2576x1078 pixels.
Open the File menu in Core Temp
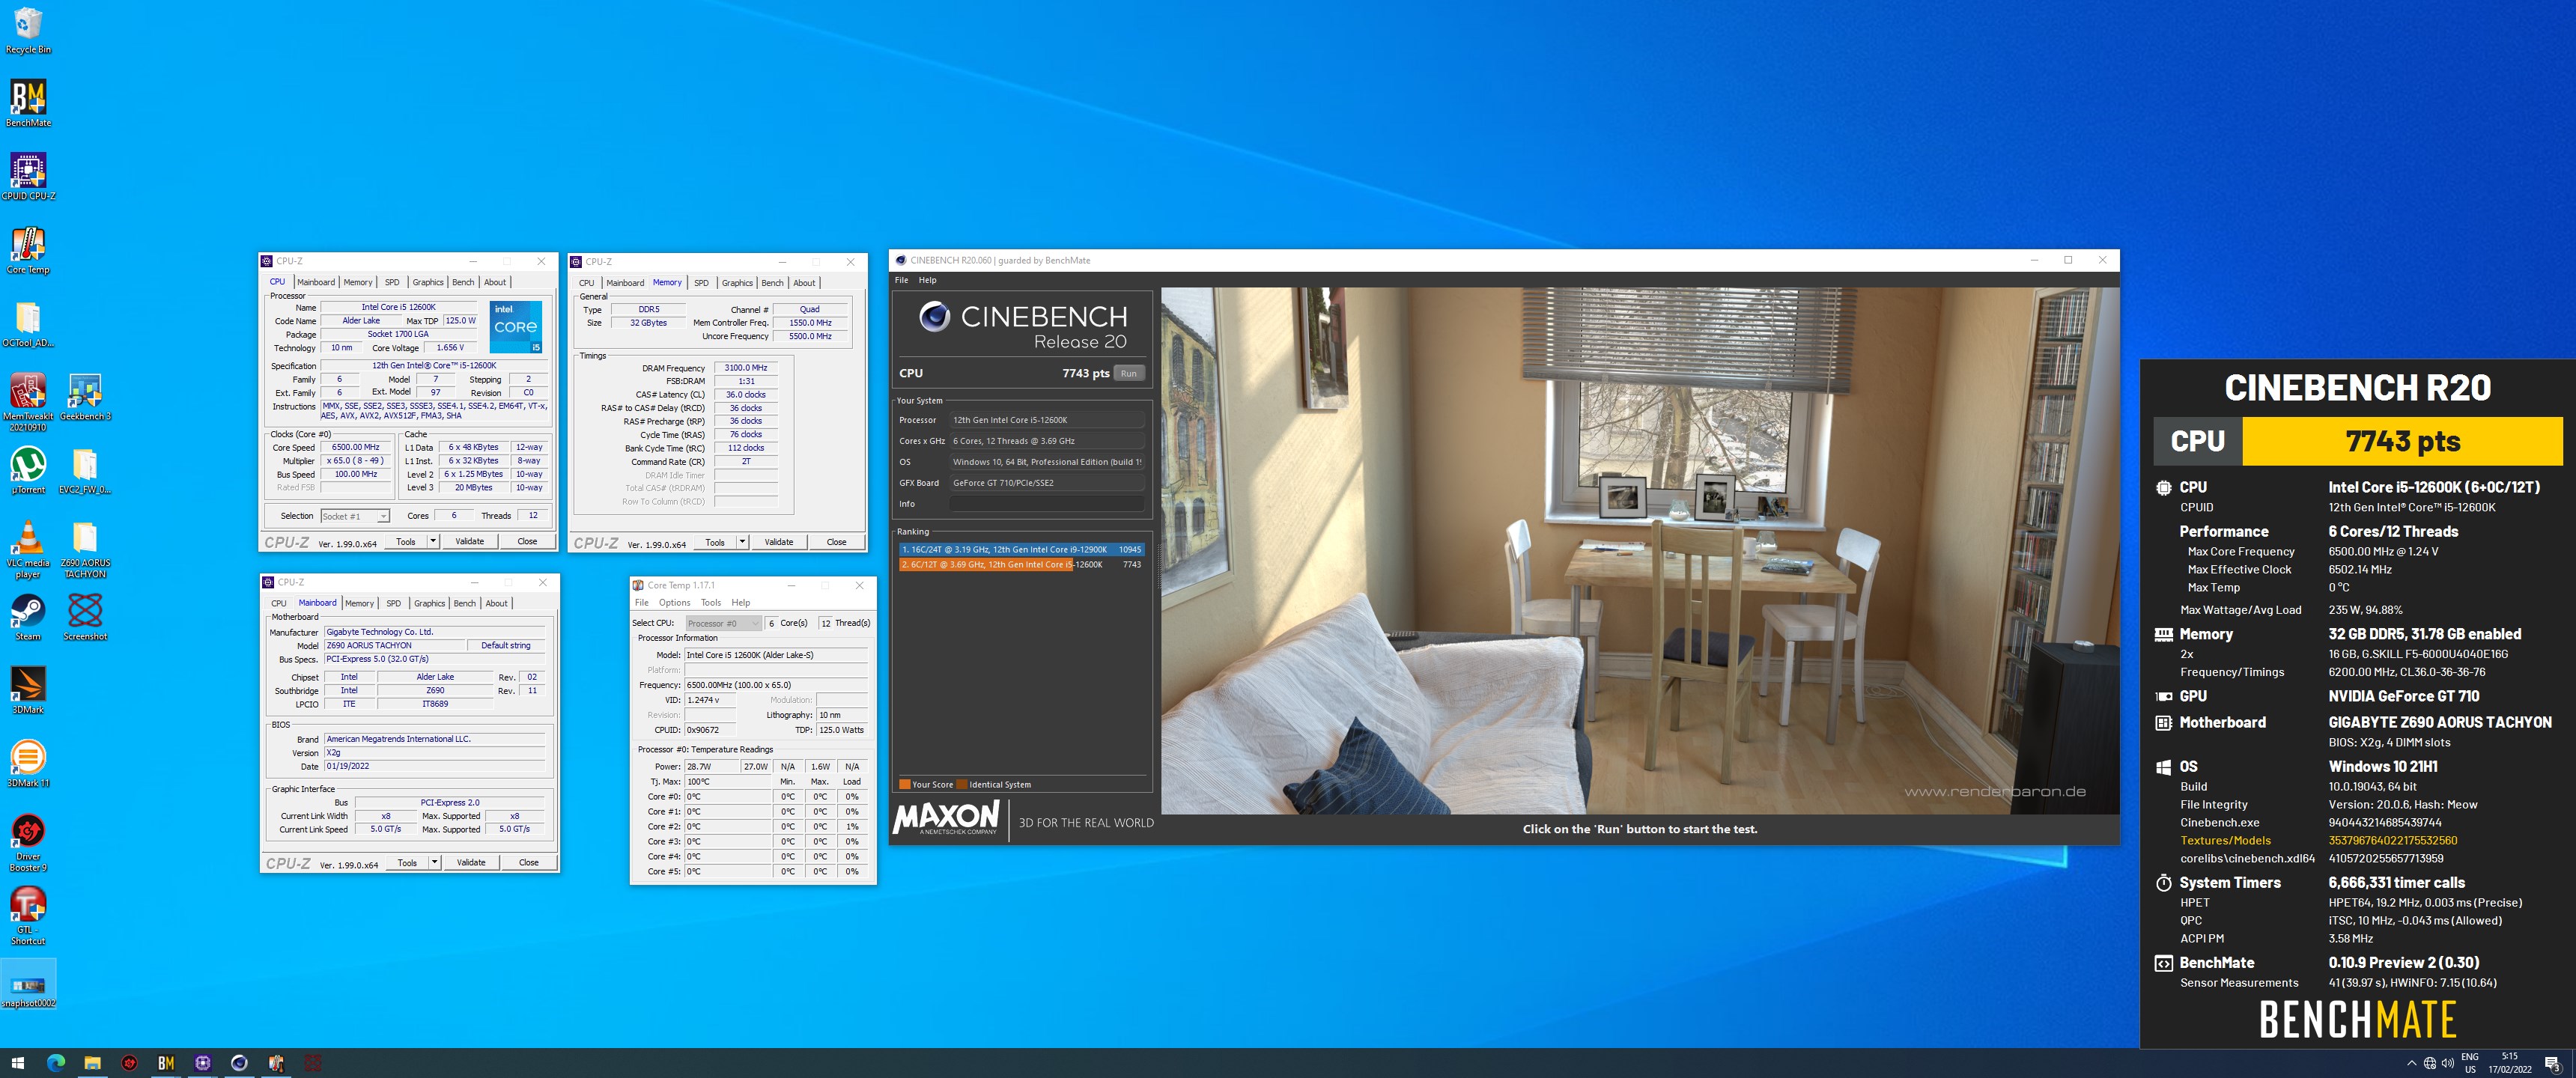click(642, 602)
